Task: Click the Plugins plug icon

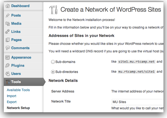Action: 7,65
